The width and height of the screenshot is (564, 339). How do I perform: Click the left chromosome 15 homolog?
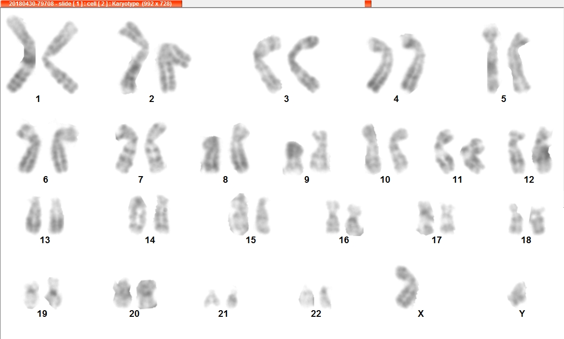tap(238, 214)
